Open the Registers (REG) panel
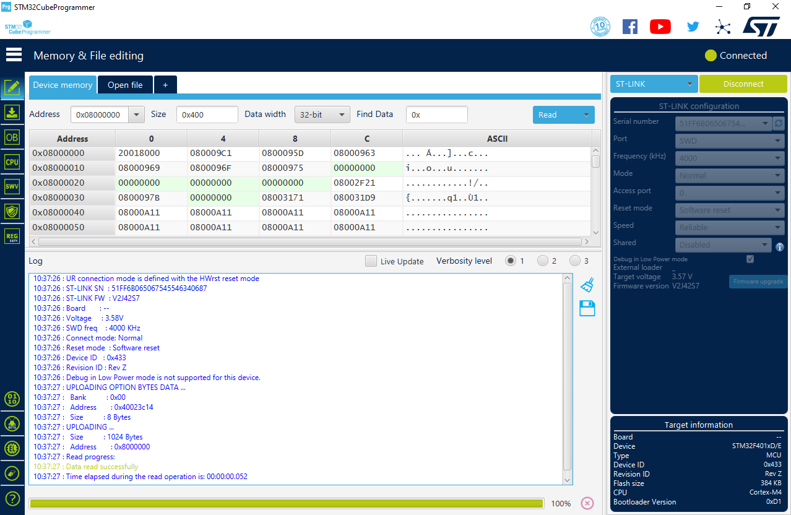791x515 pixels. point(12,236)
